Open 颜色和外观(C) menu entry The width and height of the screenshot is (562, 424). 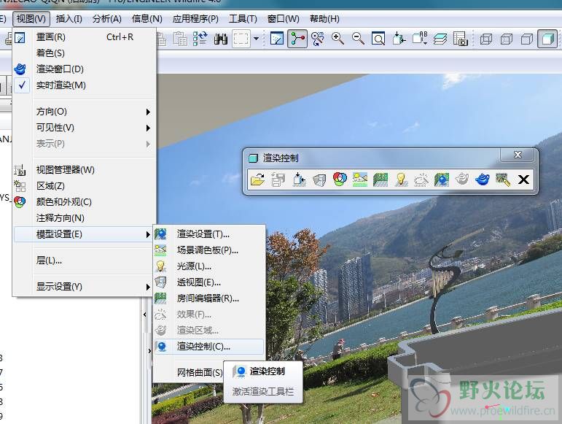pos(85,202)
